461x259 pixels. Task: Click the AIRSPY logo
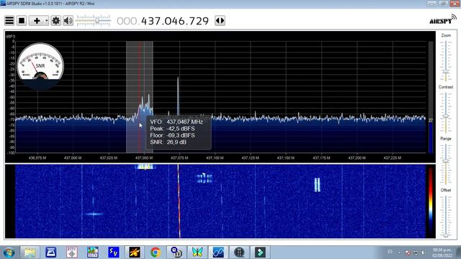pos(443,20)
